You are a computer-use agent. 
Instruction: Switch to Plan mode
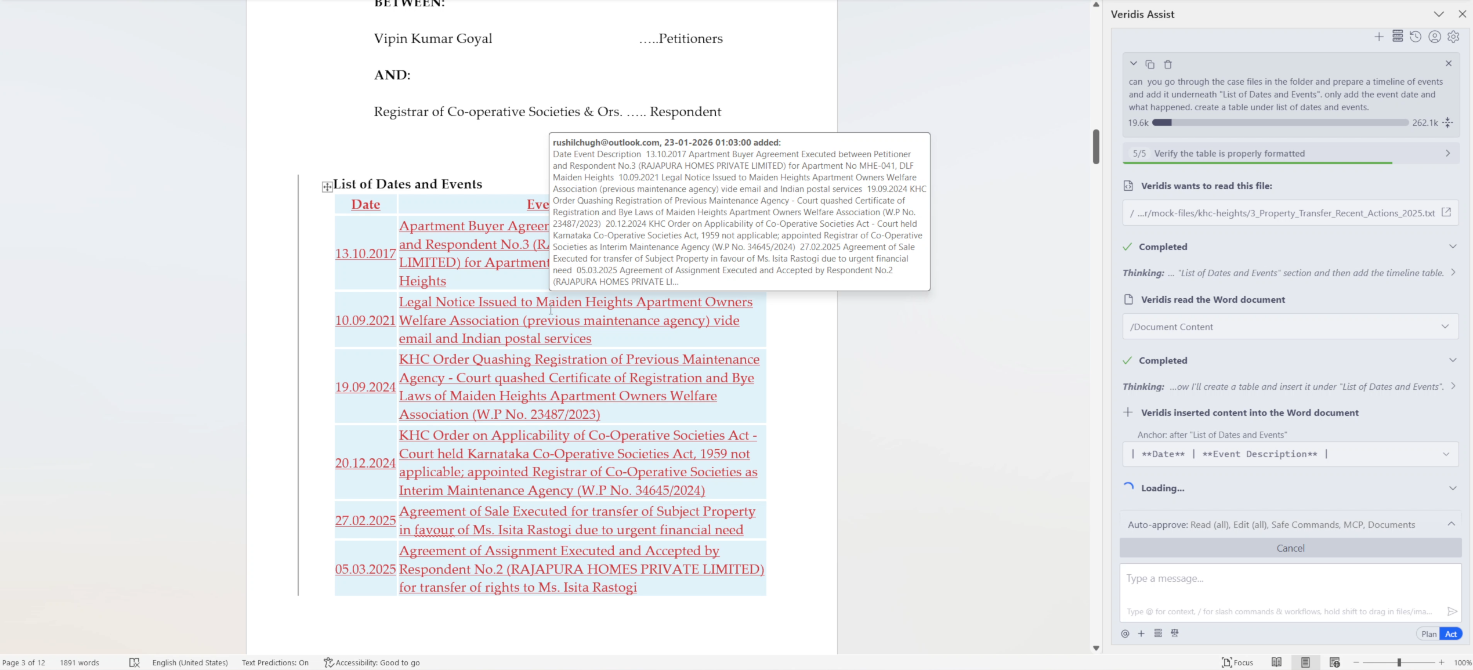(x=1428, y=633)
